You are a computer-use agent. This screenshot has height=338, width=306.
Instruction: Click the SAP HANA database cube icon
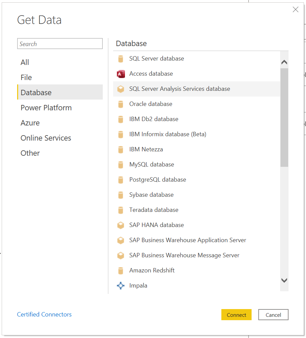coord(121,225)
